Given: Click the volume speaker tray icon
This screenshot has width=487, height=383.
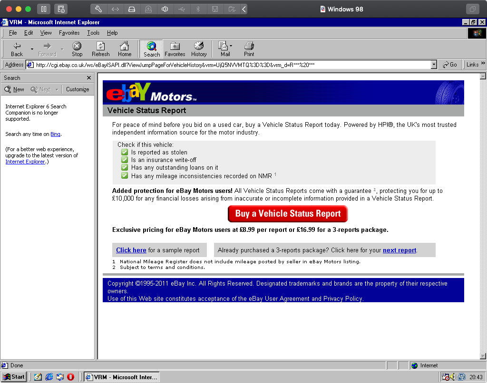Looking at the screenshot, I should point(453,377).
